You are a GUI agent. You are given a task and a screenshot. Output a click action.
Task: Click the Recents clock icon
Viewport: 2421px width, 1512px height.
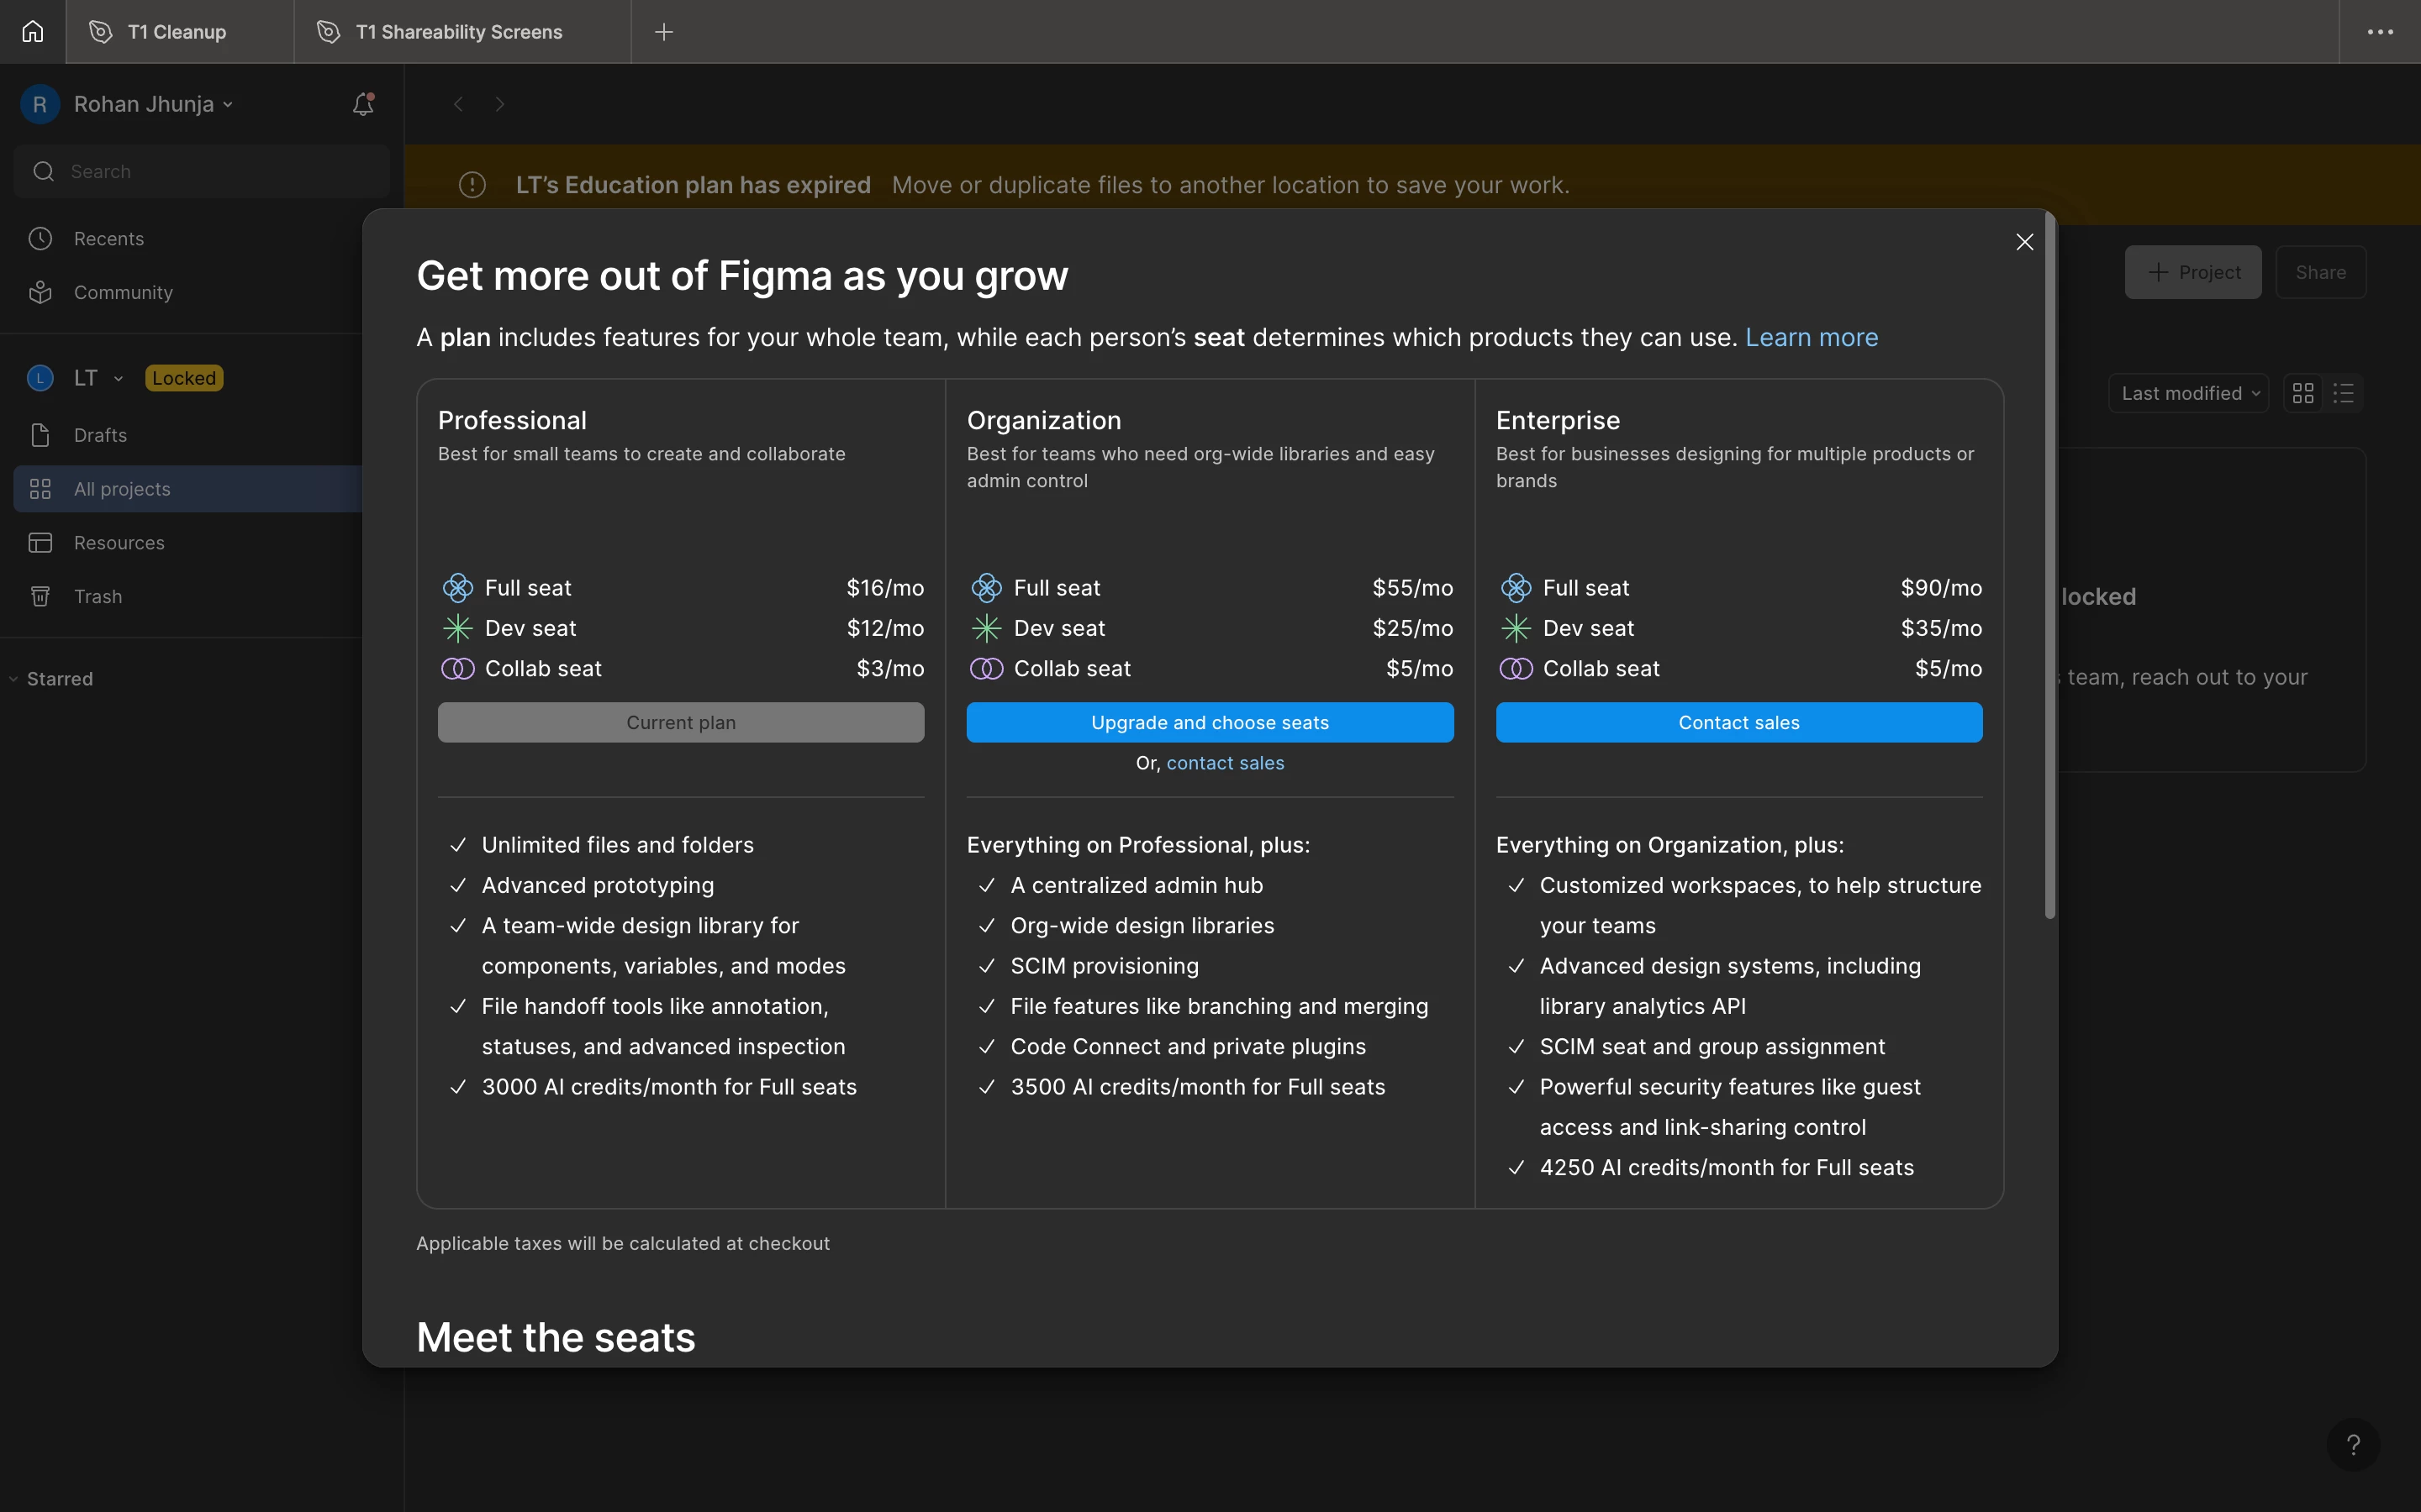pos(40,238)
